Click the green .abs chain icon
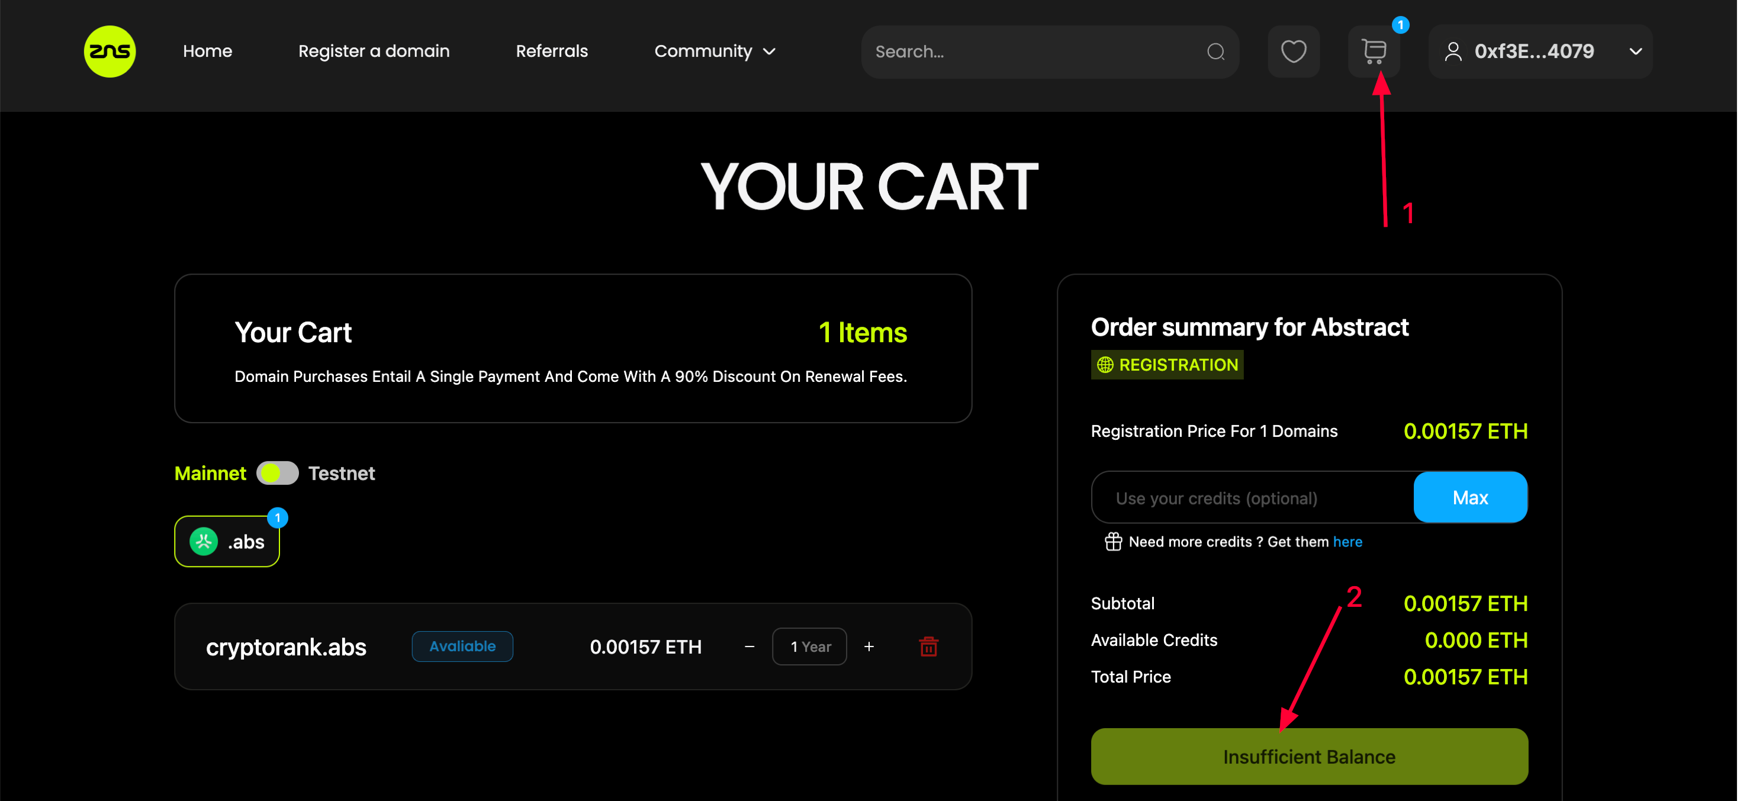 coord(203,542)
